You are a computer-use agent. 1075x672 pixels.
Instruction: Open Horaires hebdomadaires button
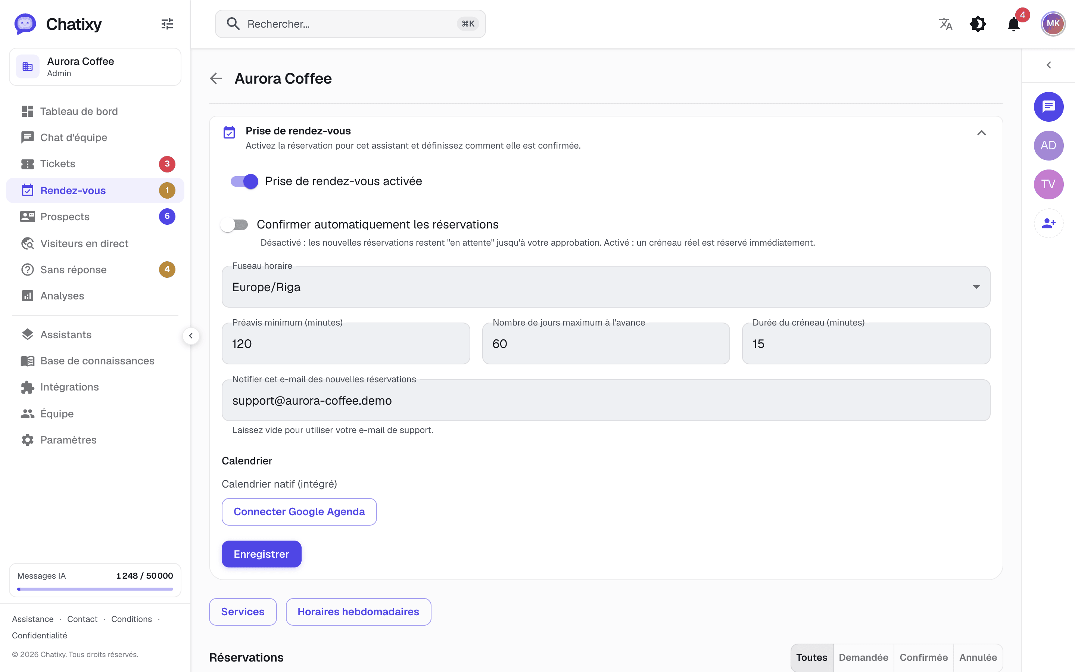(x=358, y=612)
